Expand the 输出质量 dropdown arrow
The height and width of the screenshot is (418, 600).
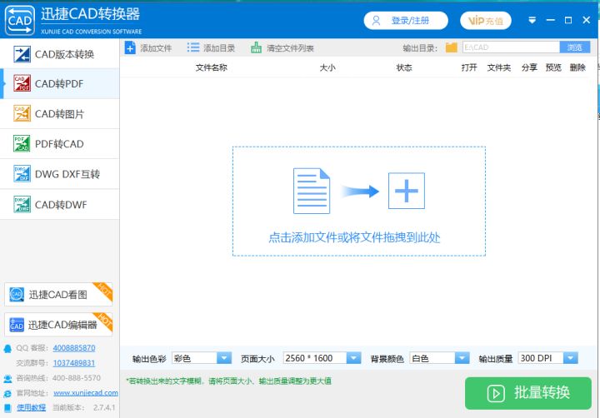pos(571,358)
